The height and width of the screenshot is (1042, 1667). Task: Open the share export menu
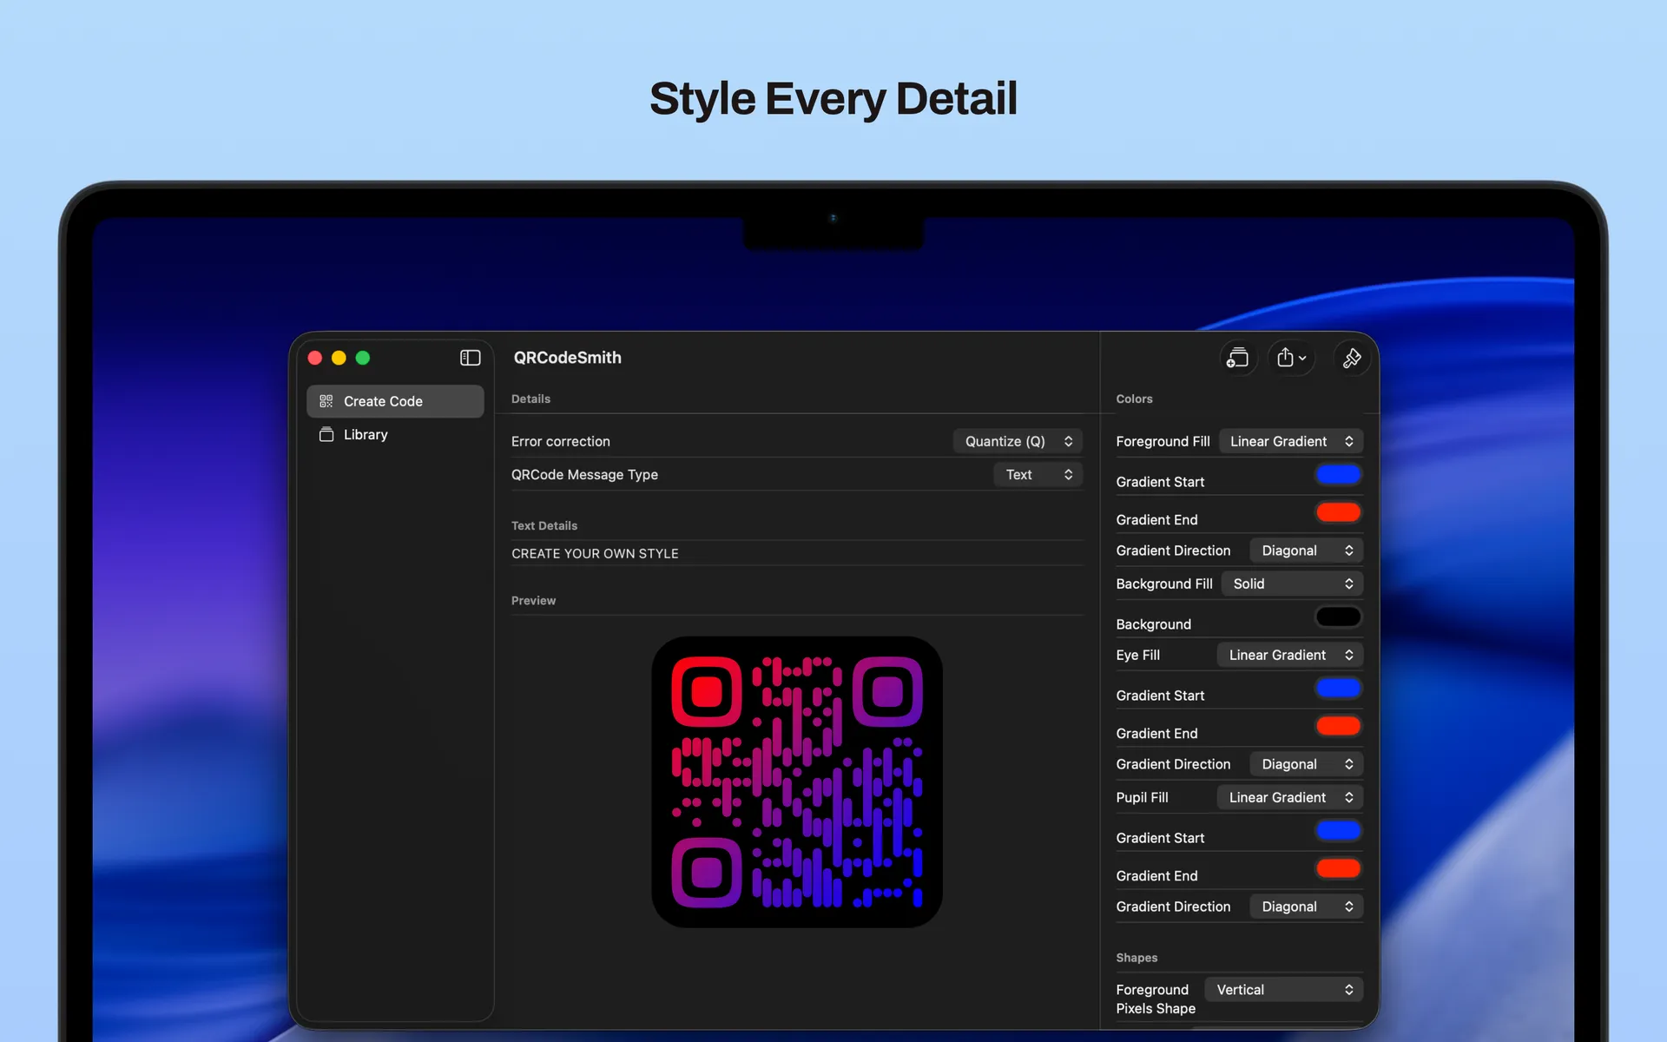pyautogui.click(x=1291, y=358)
